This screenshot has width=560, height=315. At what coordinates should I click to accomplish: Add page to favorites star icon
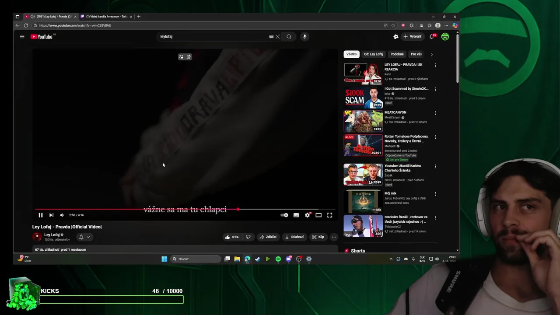(393, 25)
